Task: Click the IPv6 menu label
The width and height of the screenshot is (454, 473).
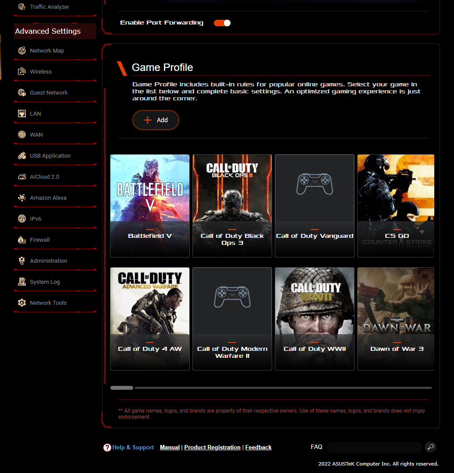Action: 35,219
